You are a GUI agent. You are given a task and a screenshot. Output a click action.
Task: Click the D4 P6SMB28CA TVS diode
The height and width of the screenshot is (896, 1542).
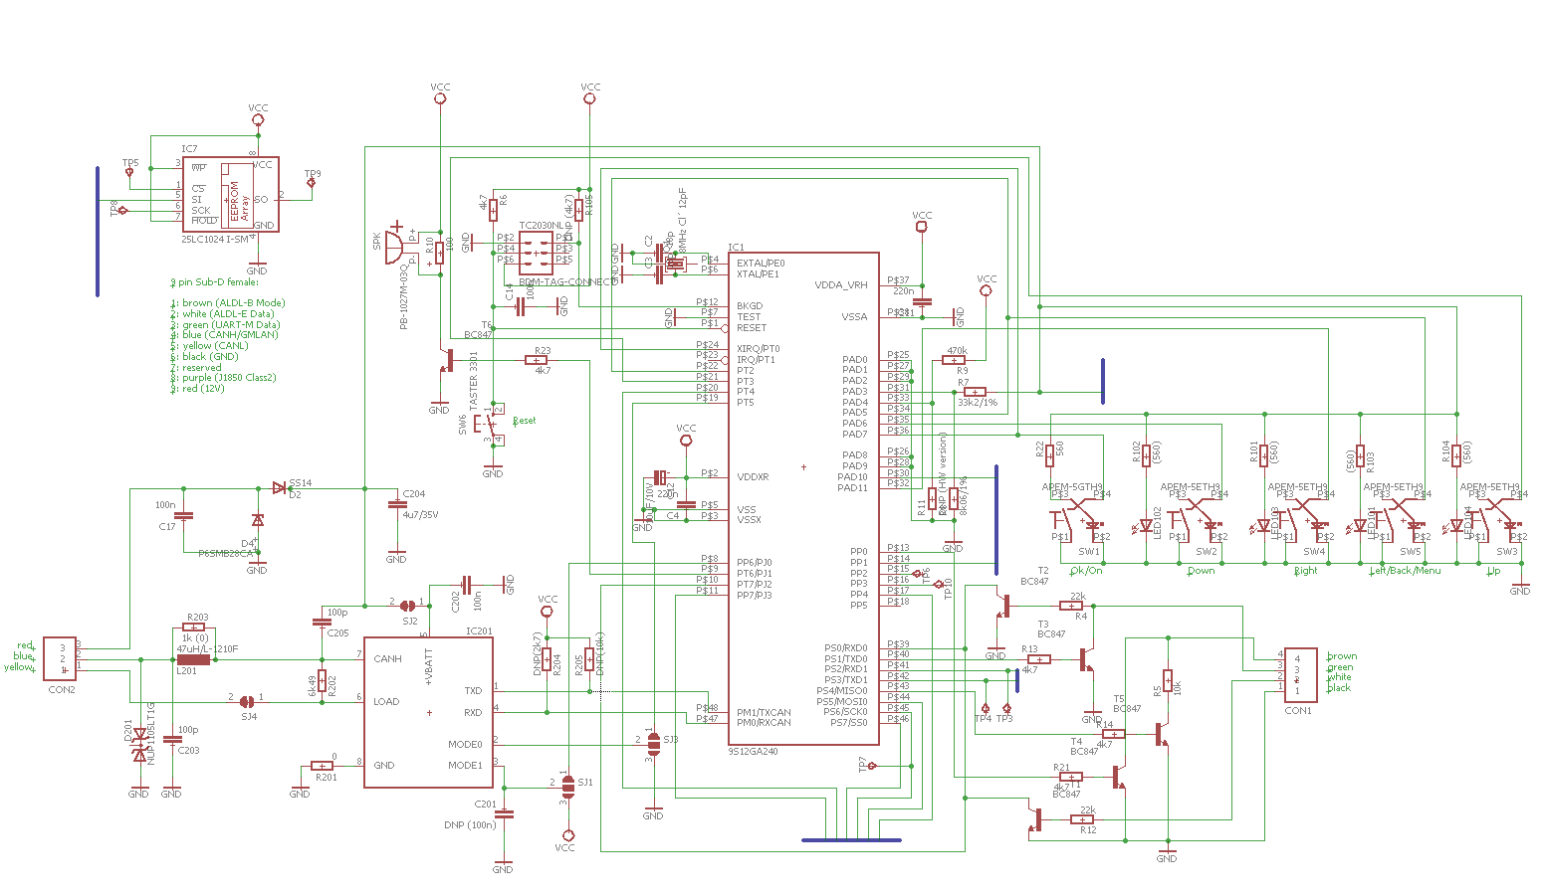[258, 520]
